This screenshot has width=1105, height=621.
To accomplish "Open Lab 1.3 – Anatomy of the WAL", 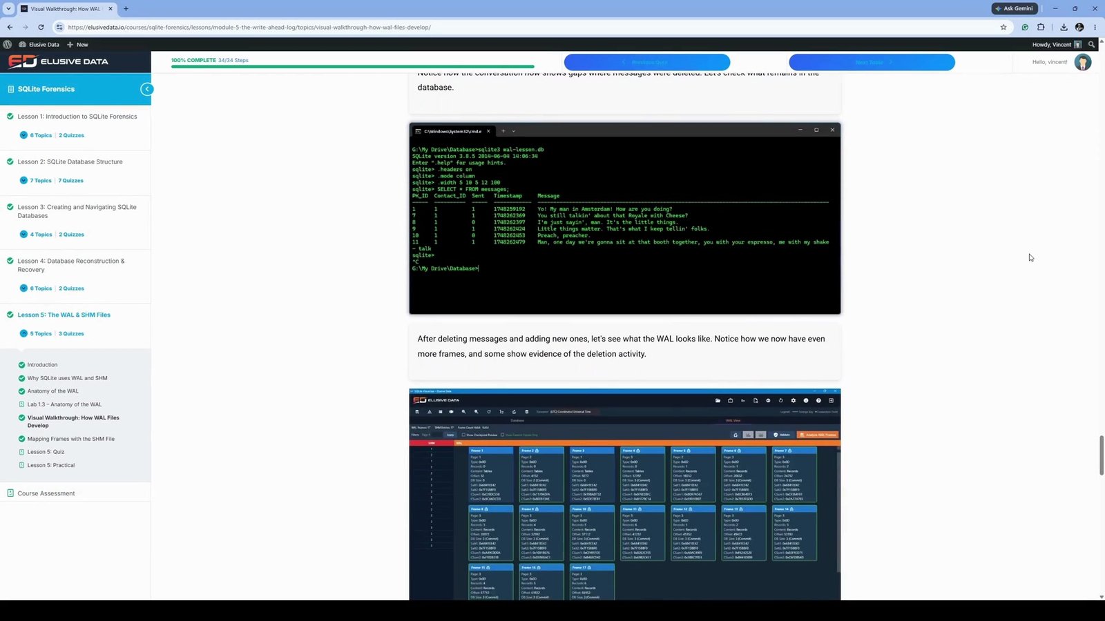I will [x=64, y=404].
